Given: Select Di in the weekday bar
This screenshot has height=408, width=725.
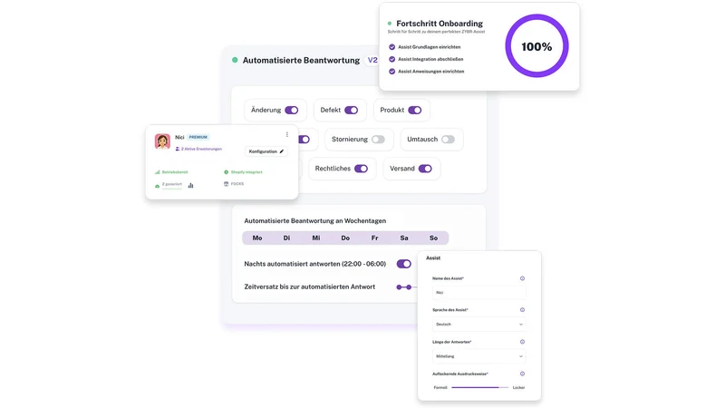Looking at the screenshot, I should (x=286, y=238).
